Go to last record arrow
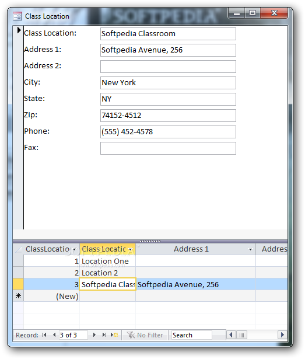Viewport: 305px width, 359px height. [104, 335]
